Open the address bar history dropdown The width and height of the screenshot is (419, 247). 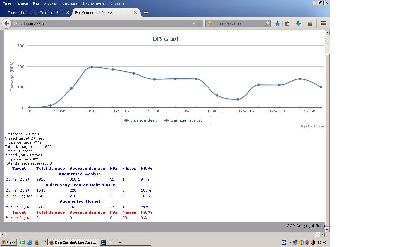[194, 23]
